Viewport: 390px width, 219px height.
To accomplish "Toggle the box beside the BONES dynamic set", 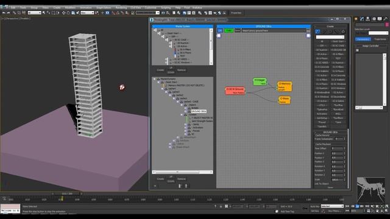I will pyautogui.click(x=185, y=108).
